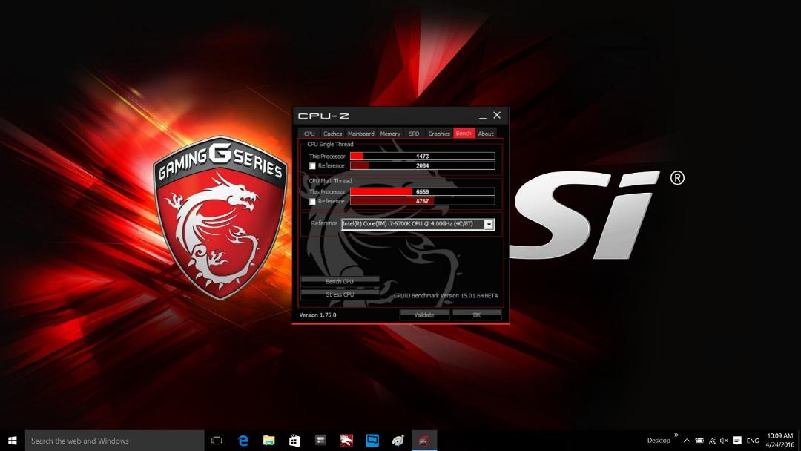Click the Task View icon
The height and width of the screenshot is (451, 801).
(x=217, y=441)
